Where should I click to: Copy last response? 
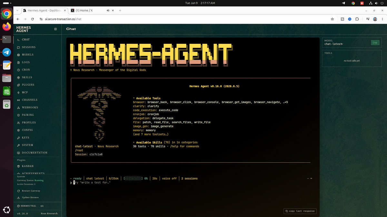[x=300, y=211]
